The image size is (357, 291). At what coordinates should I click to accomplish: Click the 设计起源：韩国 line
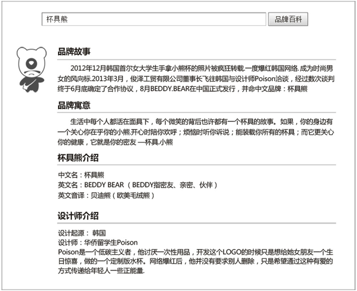(82, 233)
